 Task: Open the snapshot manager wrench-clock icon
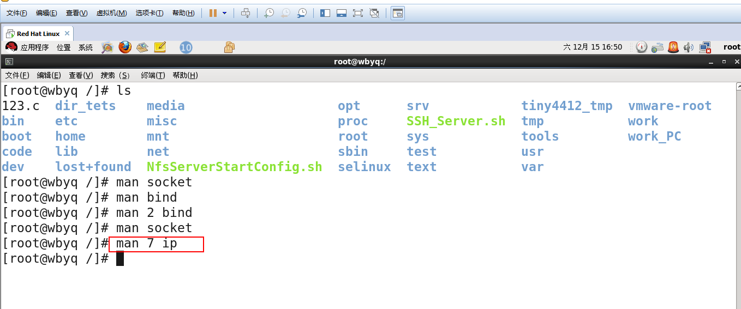pos(302,13)
